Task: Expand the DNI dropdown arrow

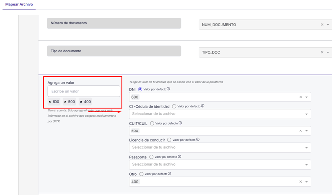Action: pyautogui.click(x=306, y=97)
